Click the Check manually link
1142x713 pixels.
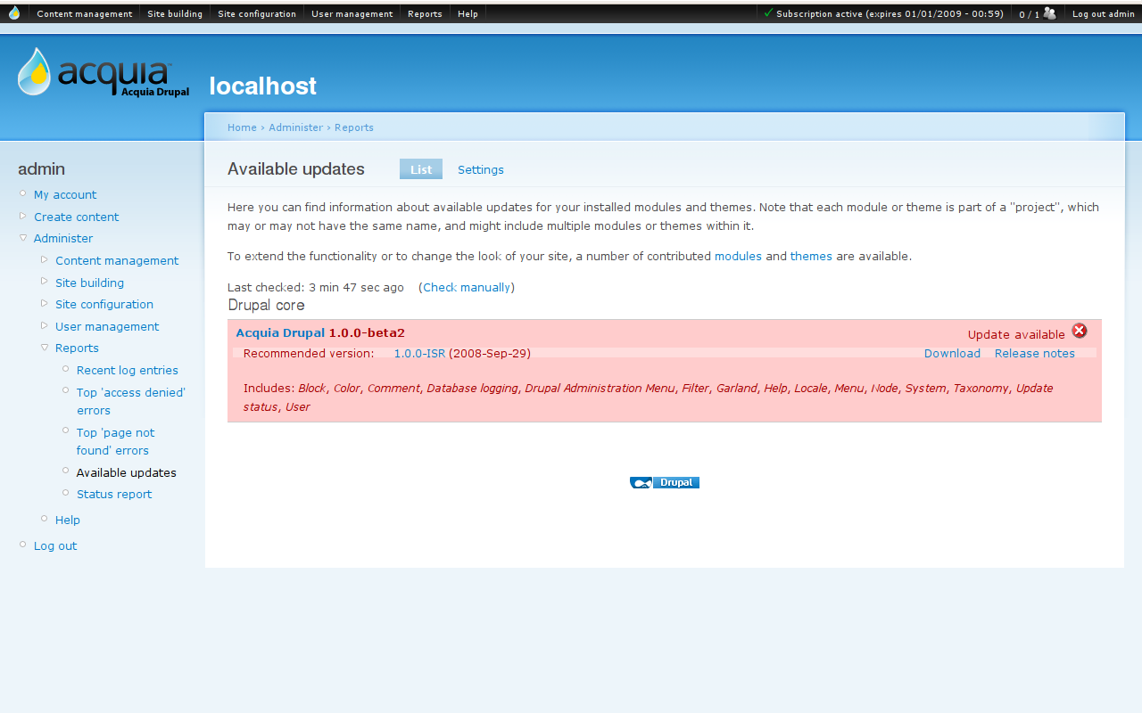pos(466,287)
